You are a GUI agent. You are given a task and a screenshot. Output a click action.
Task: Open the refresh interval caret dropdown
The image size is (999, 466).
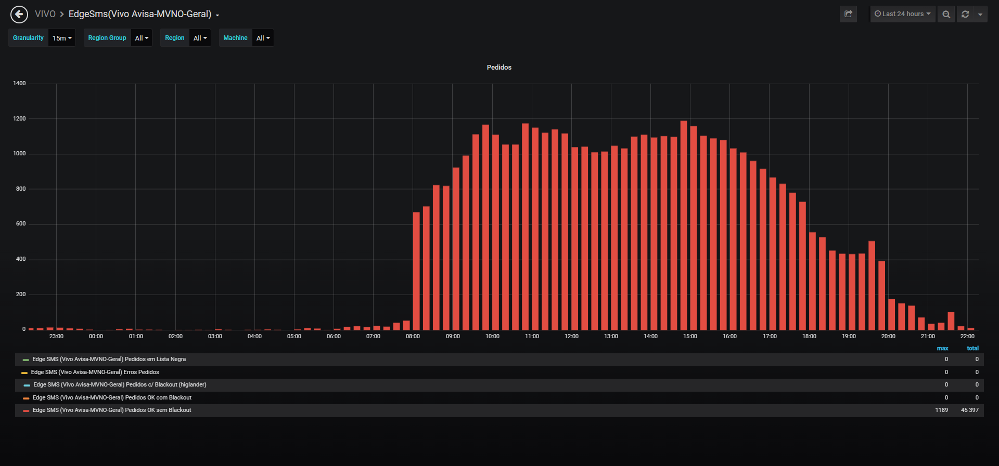click(x=980, y=14)
